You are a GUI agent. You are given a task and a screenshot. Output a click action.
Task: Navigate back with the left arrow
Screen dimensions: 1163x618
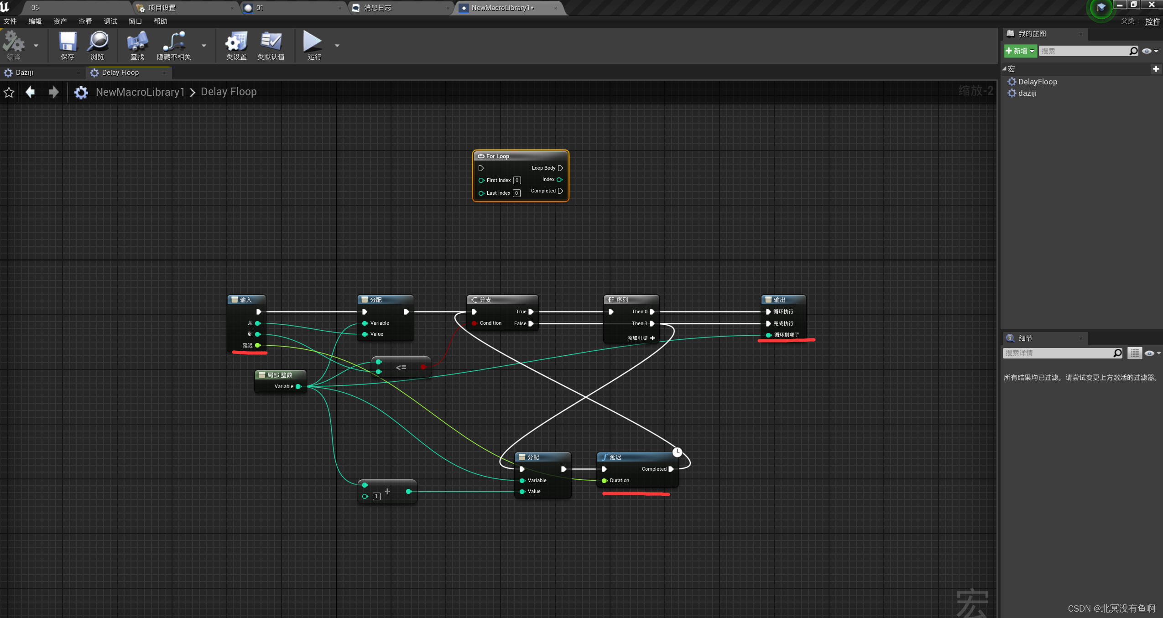pos(30,92)
